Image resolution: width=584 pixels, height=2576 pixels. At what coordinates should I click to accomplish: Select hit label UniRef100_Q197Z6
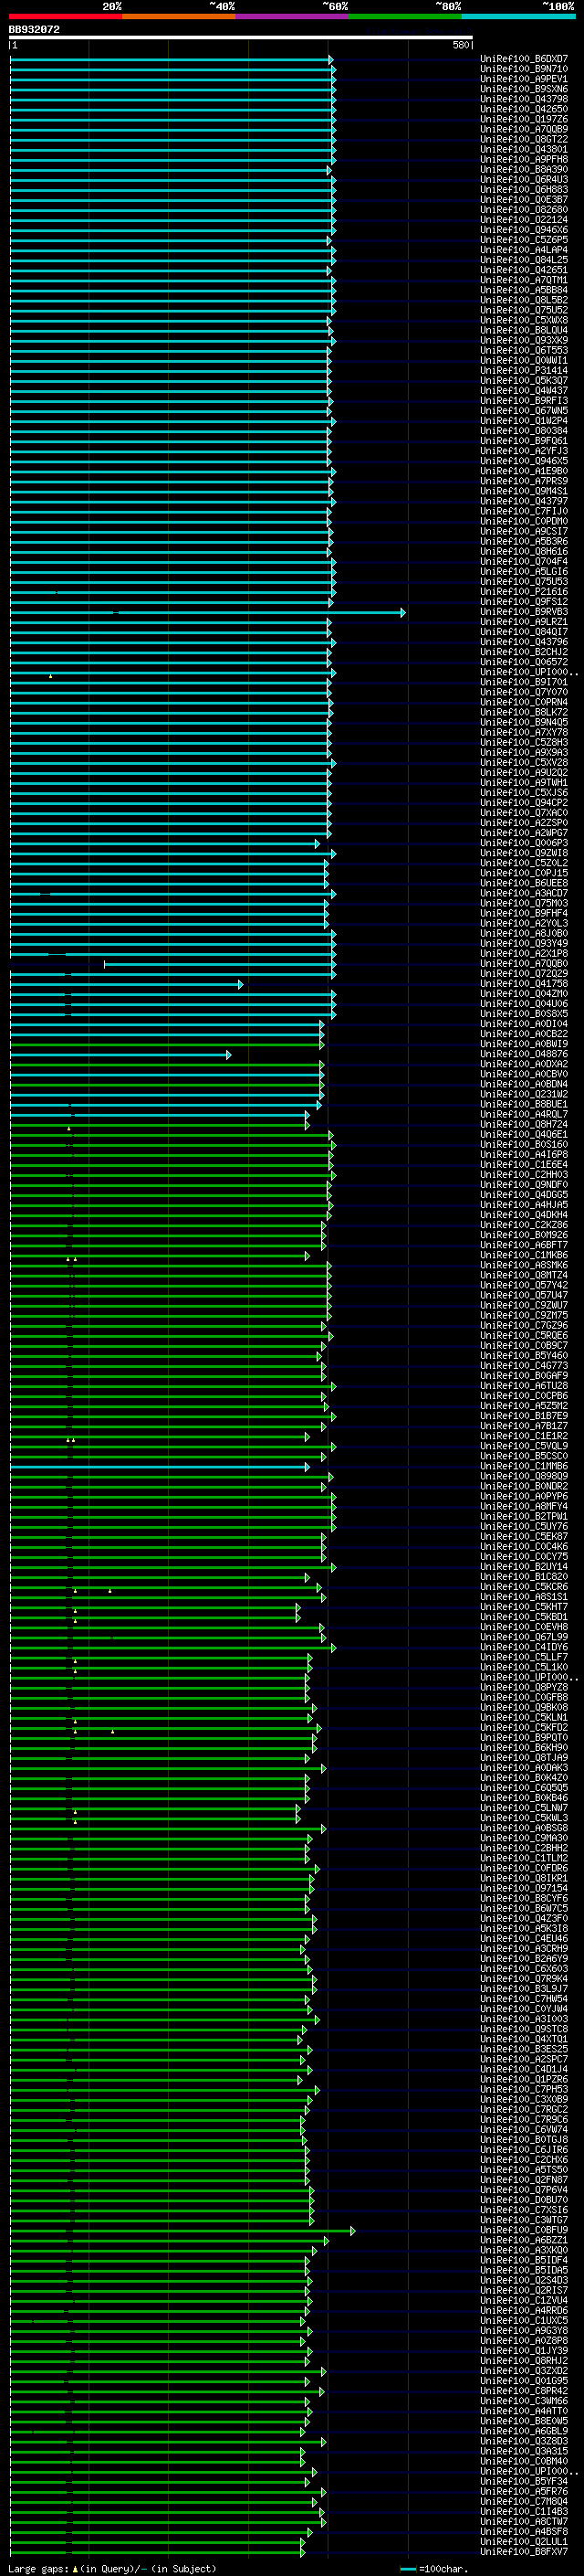point(524,119)
